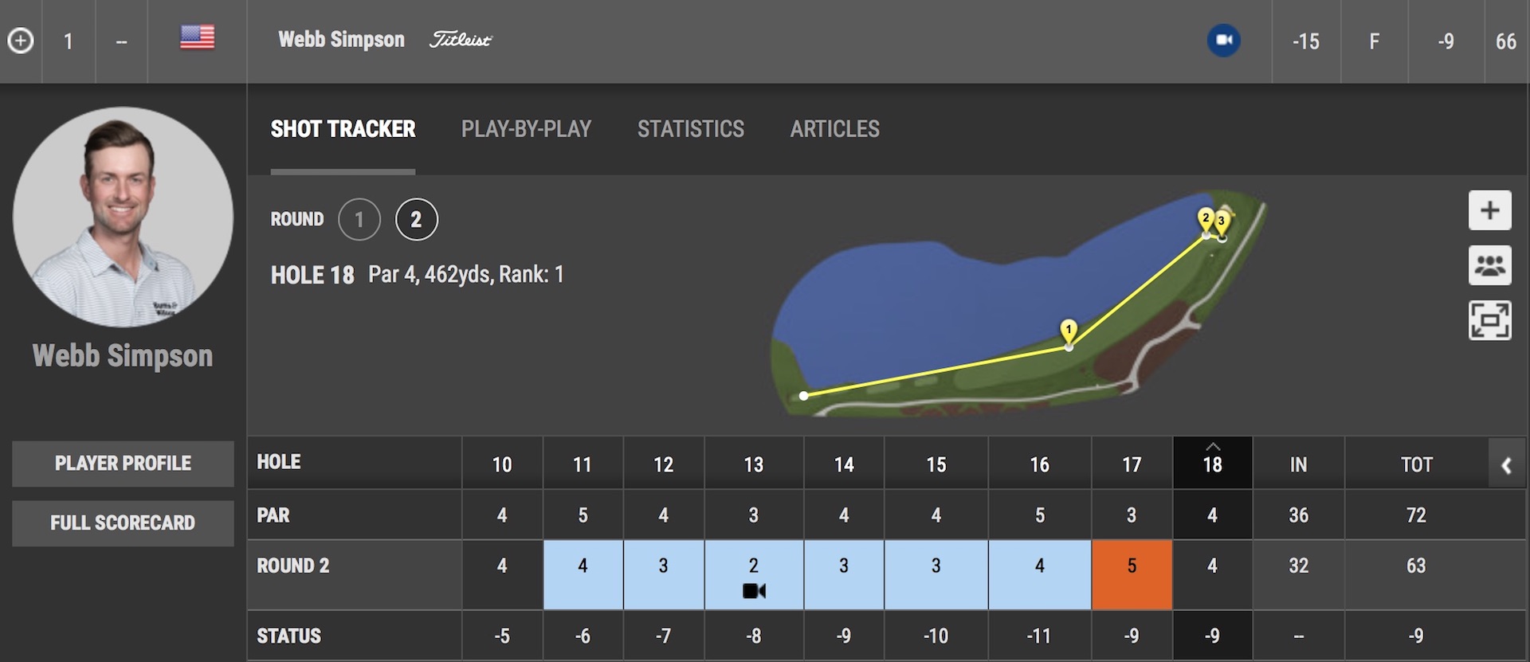Screen dimensions: 1530x662
Task: Click the blue video camera icon
Action: 1223,41
